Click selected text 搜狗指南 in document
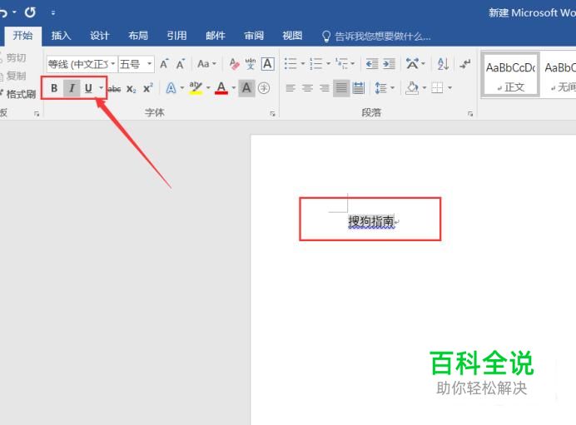The image size is (576, 425). [371, 221]
